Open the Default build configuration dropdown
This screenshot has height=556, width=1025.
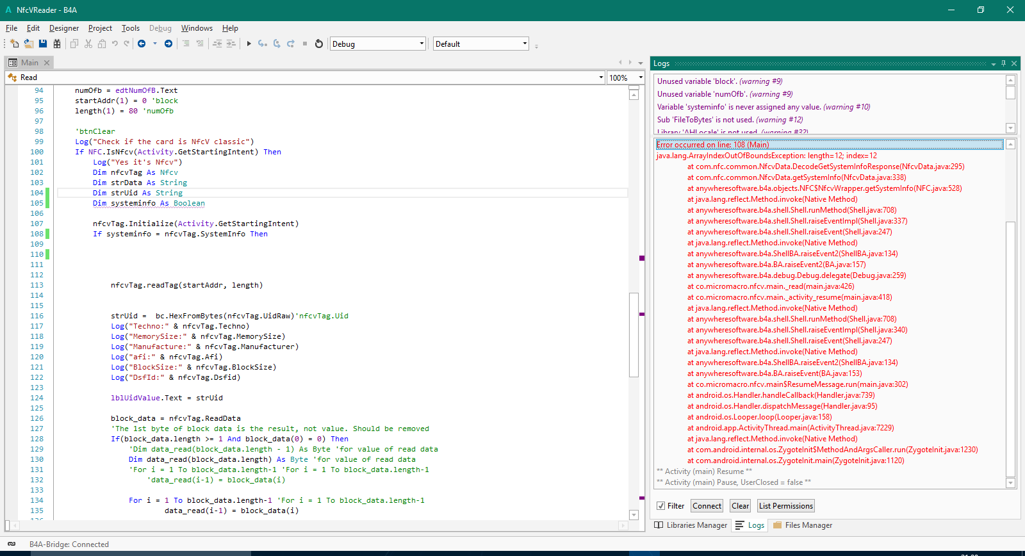[x=525, y=44]
